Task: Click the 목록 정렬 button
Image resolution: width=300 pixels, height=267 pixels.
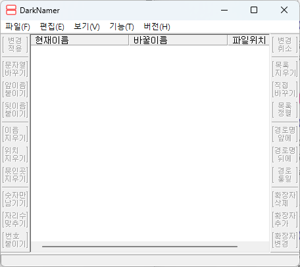Action: pyautogui.click(x=285, y=110)
